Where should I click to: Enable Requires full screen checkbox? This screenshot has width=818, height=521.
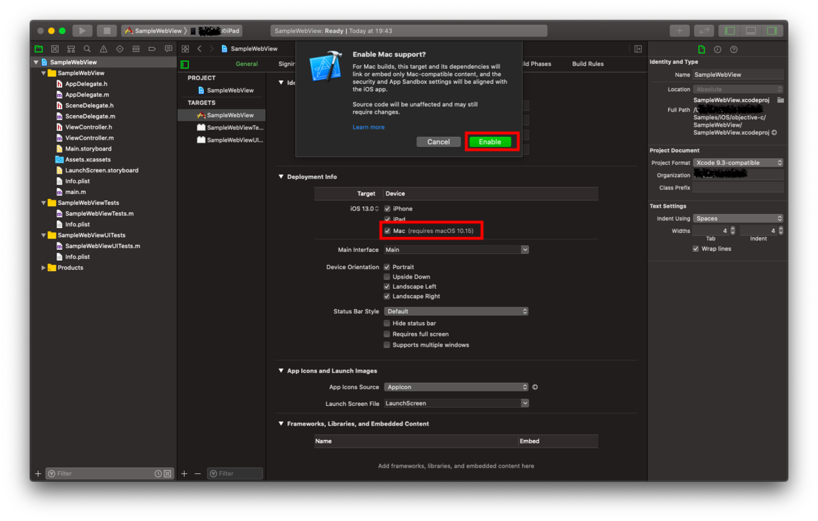[x=387, y=334]
